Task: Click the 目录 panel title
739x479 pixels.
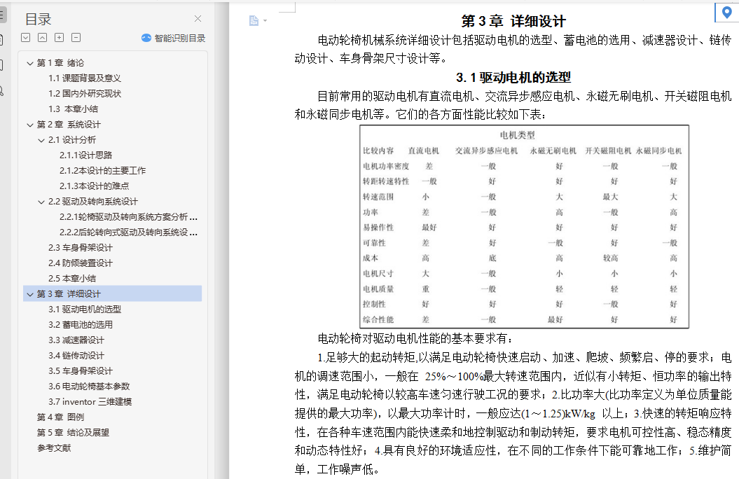Action: coord(38,20)
